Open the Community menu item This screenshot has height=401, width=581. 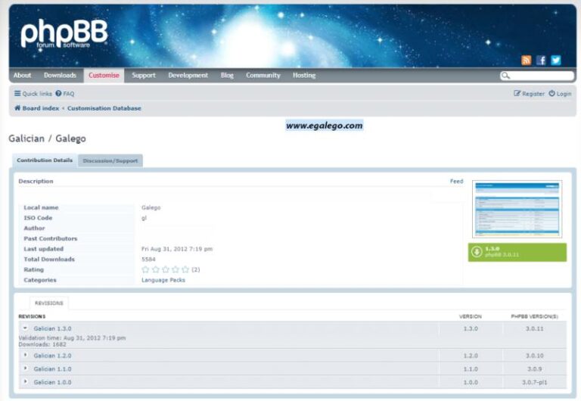(x=263, y=75)
